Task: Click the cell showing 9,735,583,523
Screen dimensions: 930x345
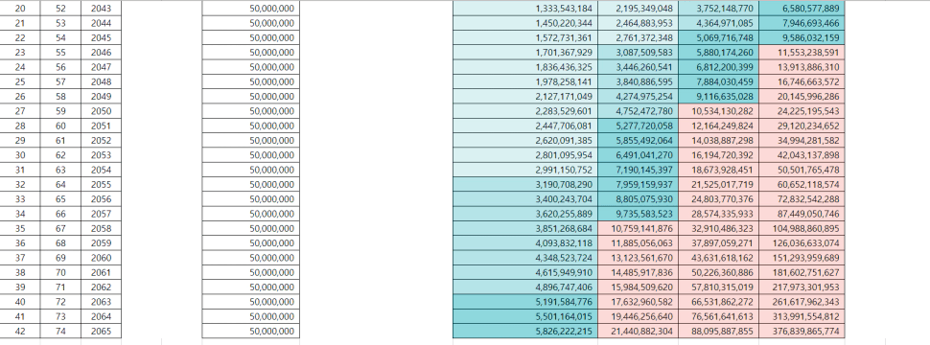Action: (x=639, y=214)
